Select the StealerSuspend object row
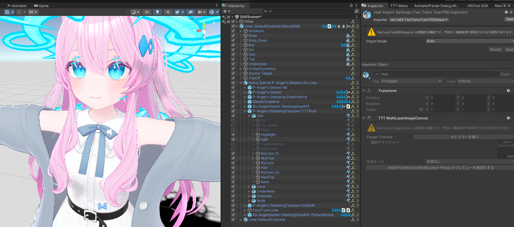Image resolution: width=514 pixels, height=227 pixels. tap(290, 102)
